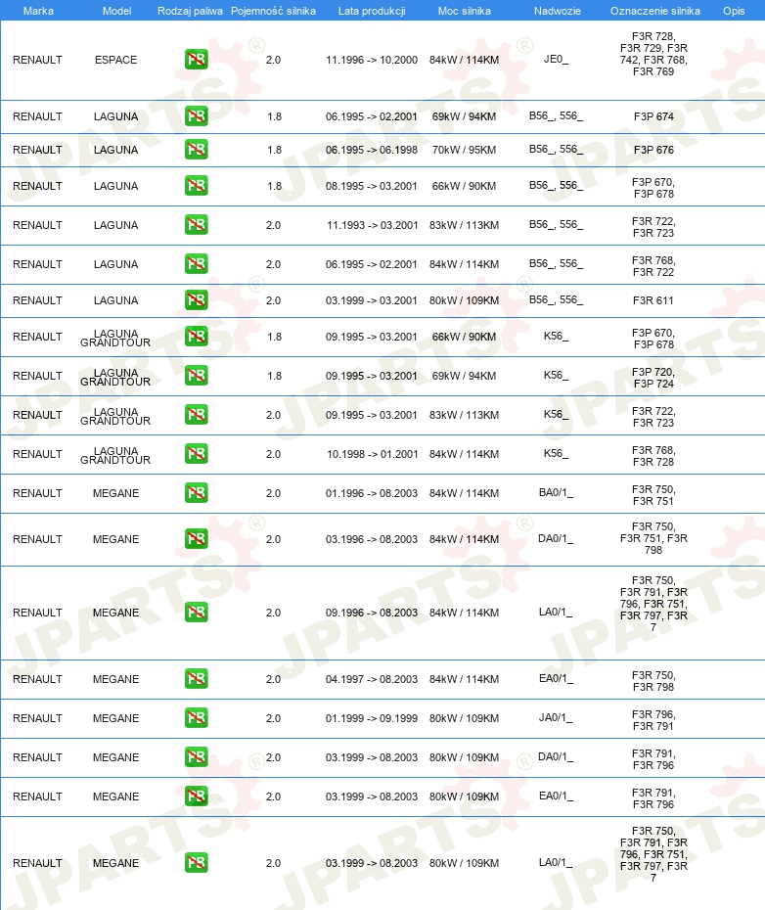Click the fuel icon in the MEGANE JA0/1_ row
The width and height of the screenshot is (765, 910).
197,718
